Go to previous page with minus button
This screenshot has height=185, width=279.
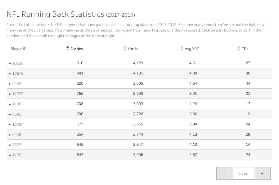tap(225, 173)
